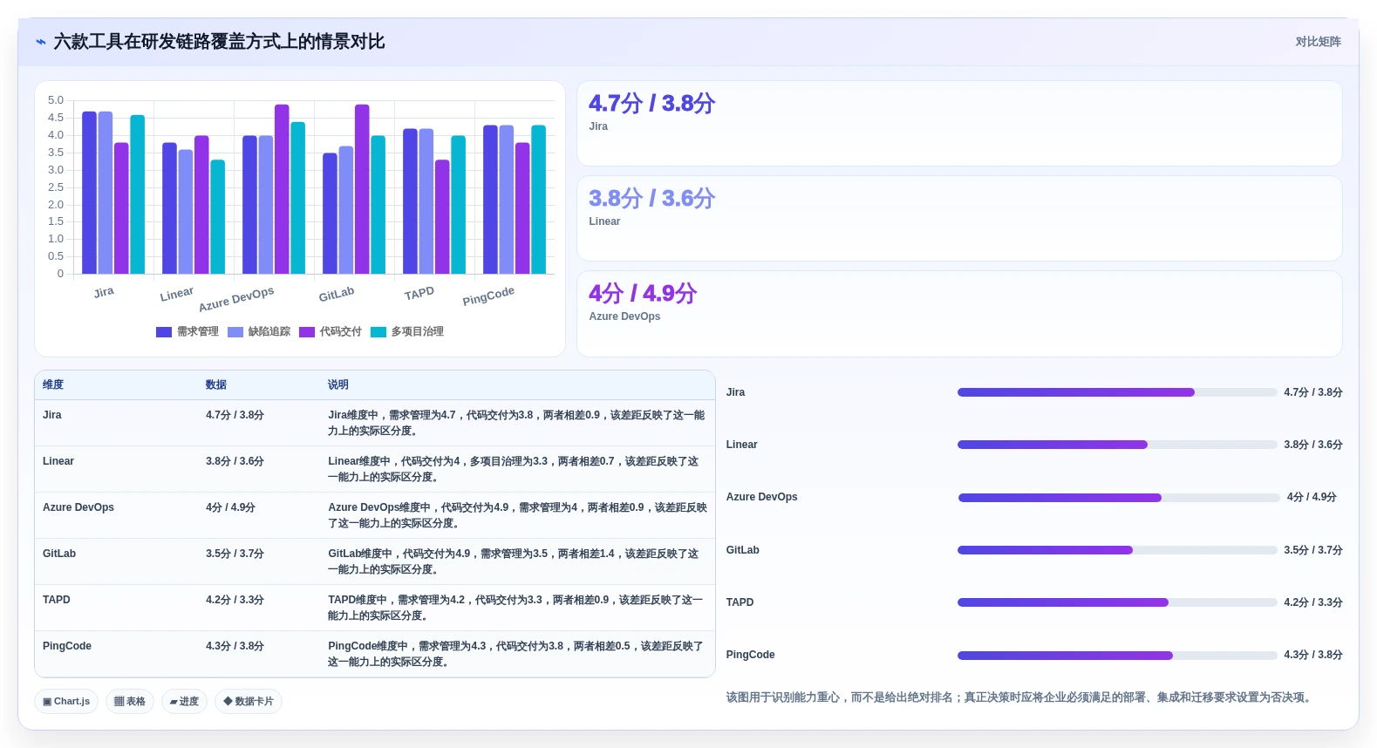Click table value 4.2分 / 3.3分 for TAPD
The width and height of the screenshot is (1377, 748).
click(235, 600)
